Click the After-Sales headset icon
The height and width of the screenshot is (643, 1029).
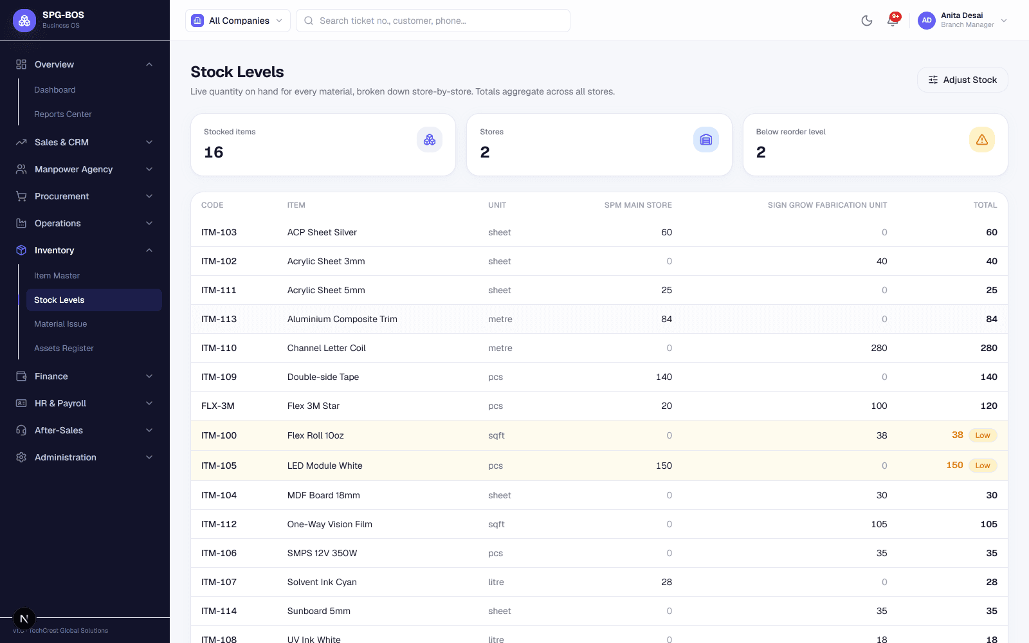21,430
